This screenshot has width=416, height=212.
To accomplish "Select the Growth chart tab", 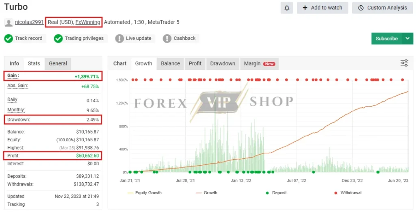I will [143, 63].
